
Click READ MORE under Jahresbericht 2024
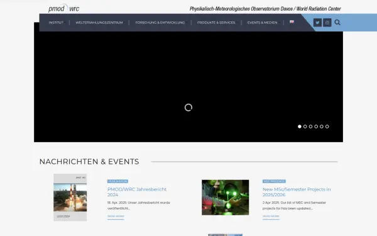coord(116,216)
